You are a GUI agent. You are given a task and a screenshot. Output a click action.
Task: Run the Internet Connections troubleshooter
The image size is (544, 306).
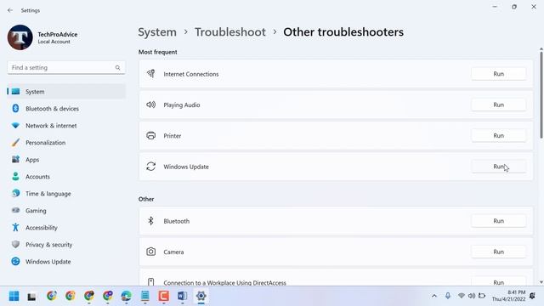tap(499, 74)
